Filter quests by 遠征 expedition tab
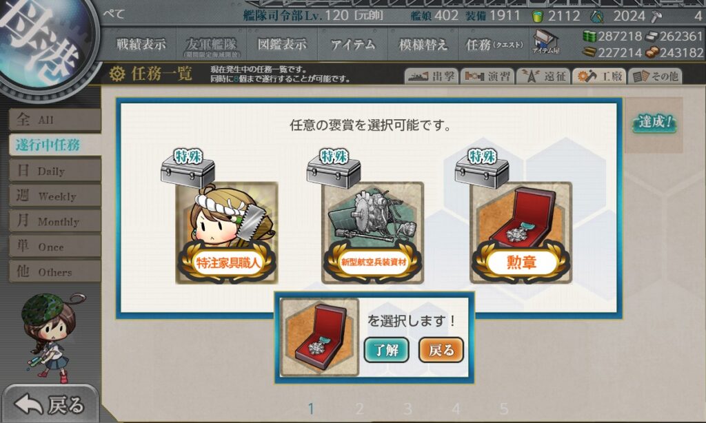This screenshot has height=423, width=706. pos(543,76)
